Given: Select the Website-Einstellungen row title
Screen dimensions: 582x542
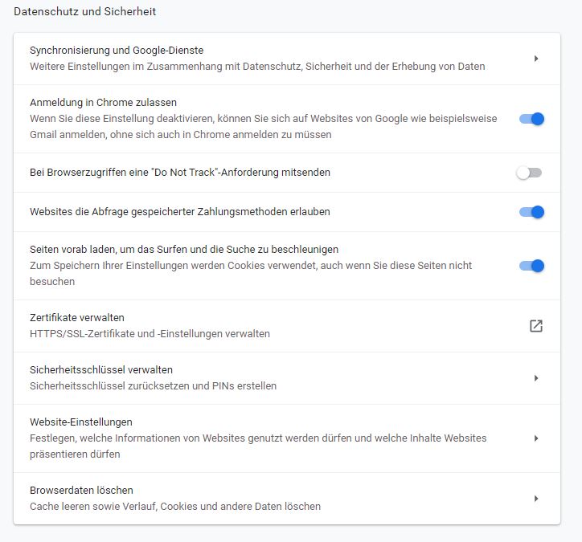Looking at the screenshot, I should 81,422.
